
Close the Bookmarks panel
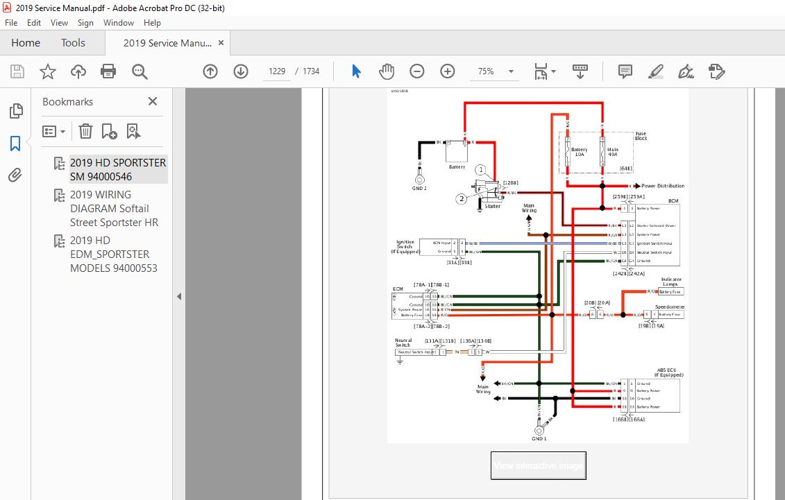coord(153,101)
